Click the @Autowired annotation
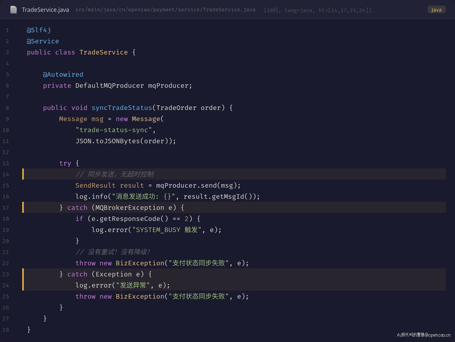 click(63, 74)
